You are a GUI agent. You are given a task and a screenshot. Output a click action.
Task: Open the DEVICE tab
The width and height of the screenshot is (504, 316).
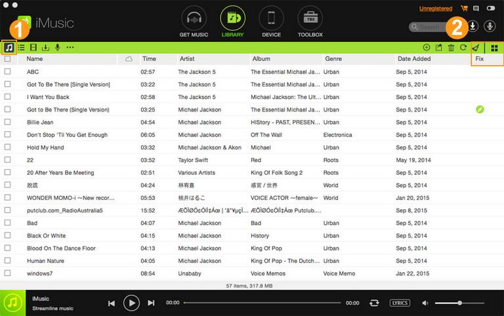coord(271,22)
